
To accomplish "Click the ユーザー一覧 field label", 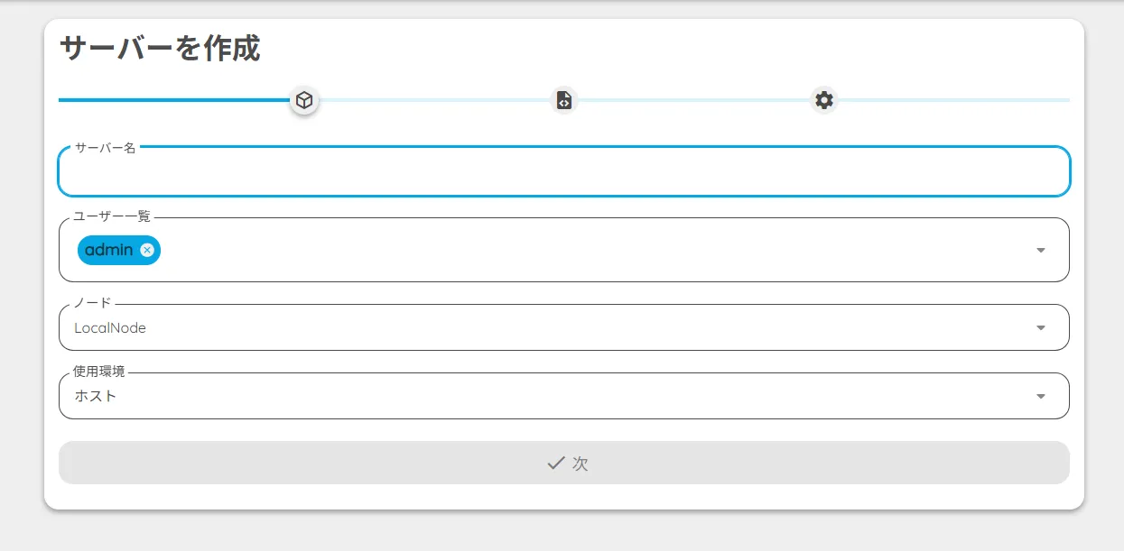I will pyautogui.click(x=112, y=216).
